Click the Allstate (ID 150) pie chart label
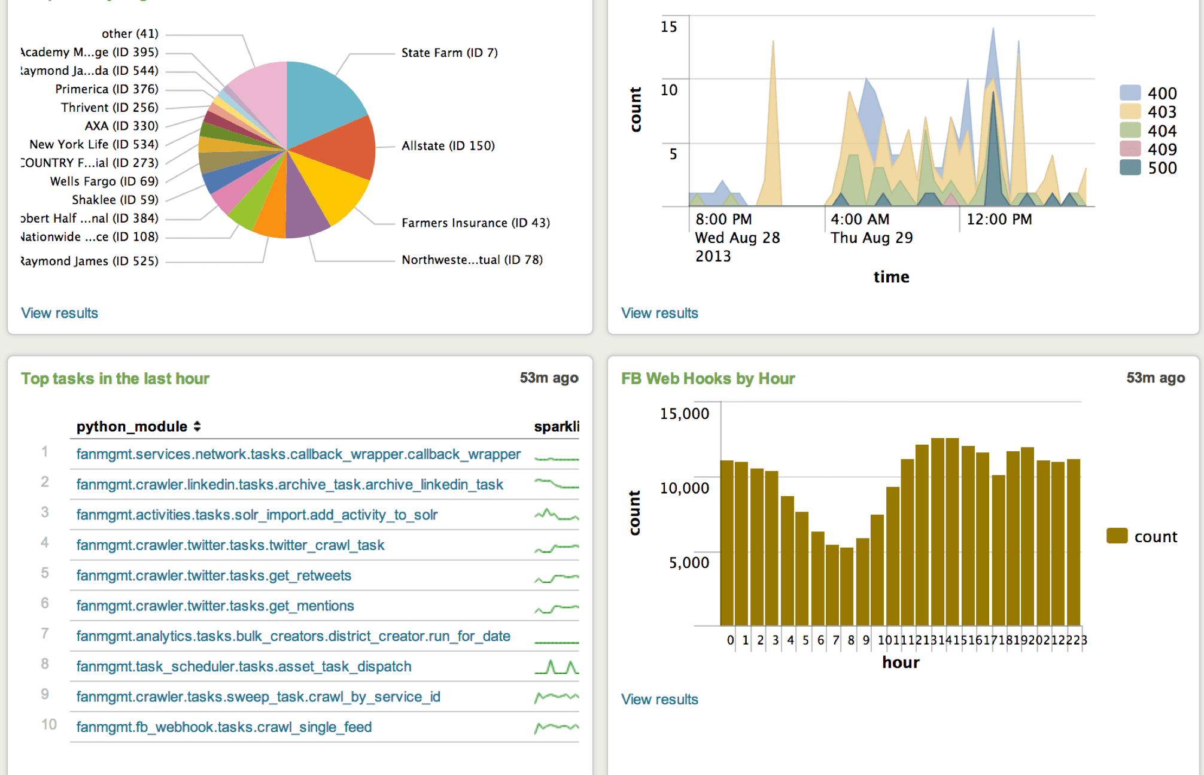 point(449,145)
